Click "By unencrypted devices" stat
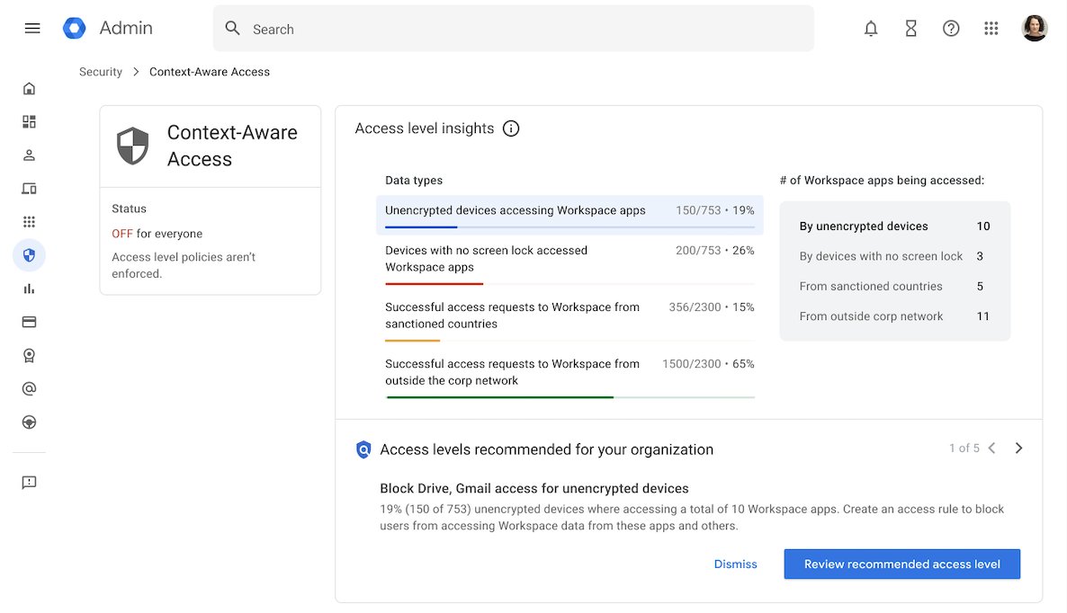This screenshot has height=613, width=1067. coord(894,227)
